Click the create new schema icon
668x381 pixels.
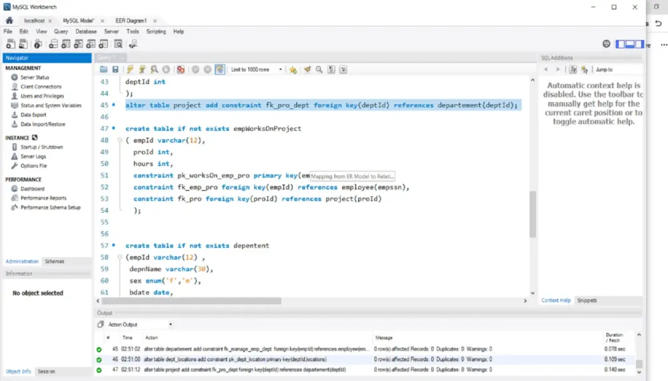point(53,44)
